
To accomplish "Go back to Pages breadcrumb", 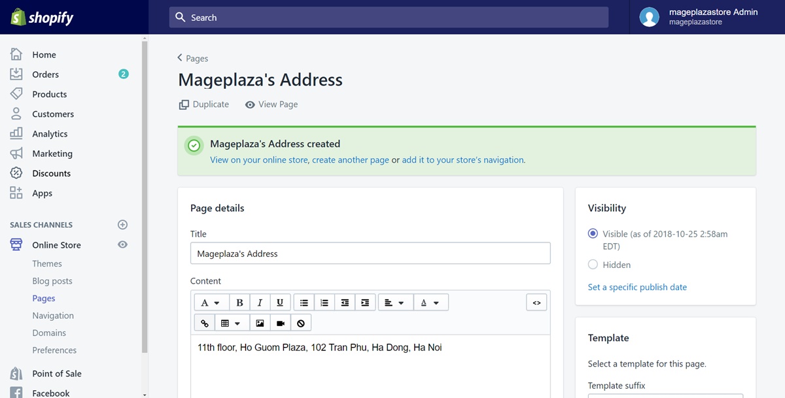I will click(x=193, y=58).
